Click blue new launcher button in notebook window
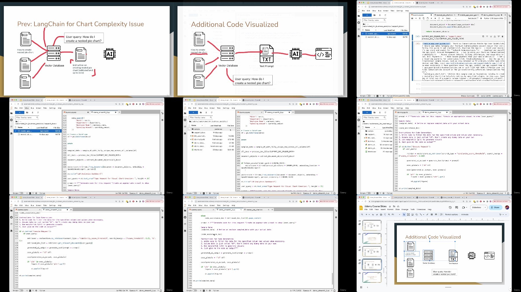 pyautogui.click(x=367, y=15)
